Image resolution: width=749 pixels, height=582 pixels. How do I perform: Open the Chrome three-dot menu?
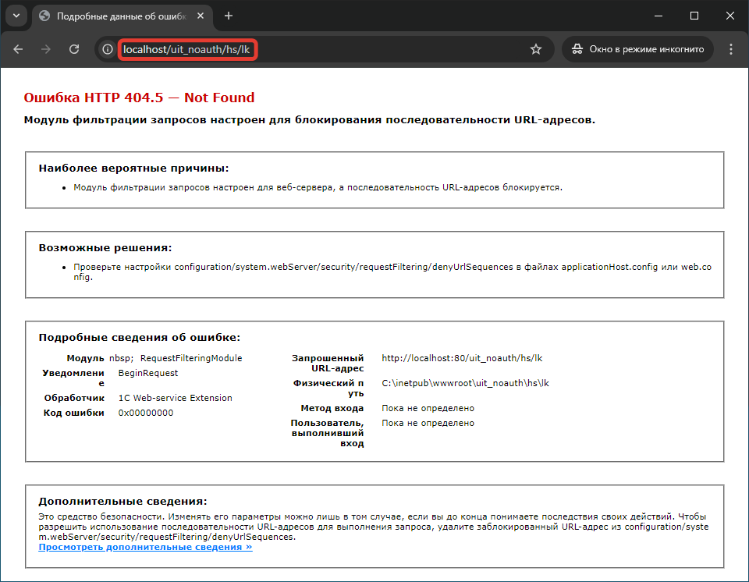coord(731,49)
